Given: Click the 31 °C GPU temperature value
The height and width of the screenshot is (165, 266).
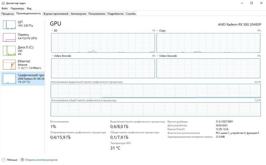Looking at the screenshot, I should pyautogui.click(x=115, y=148).
